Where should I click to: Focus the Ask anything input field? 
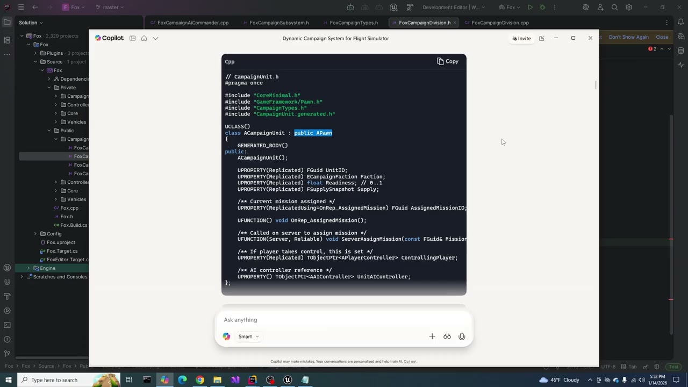[343, 320]
